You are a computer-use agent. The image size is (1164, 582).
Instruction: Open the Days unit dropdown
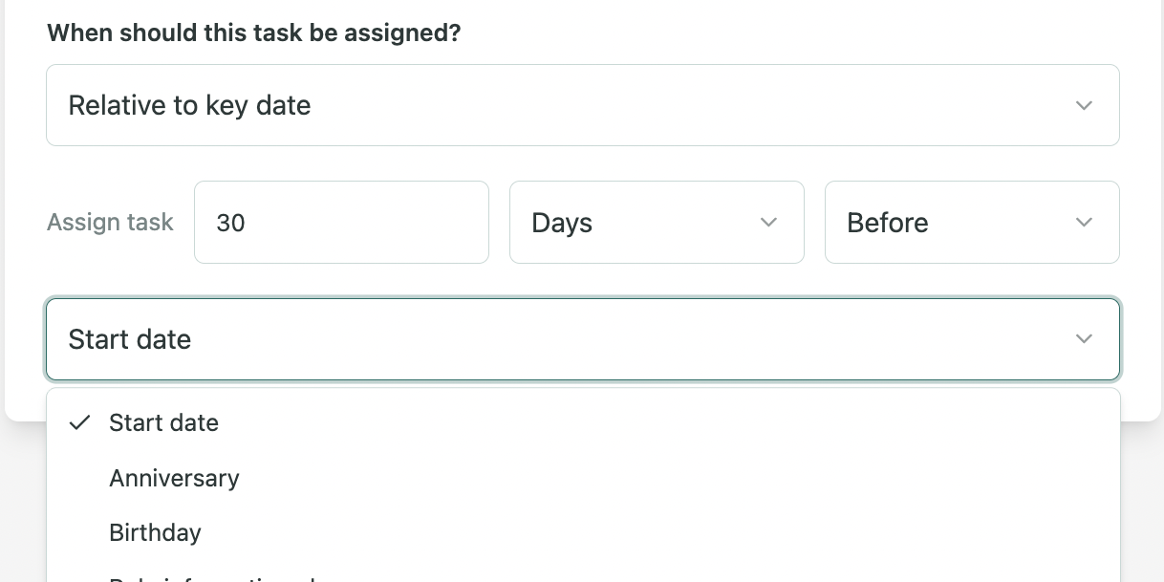coord(657,223)
